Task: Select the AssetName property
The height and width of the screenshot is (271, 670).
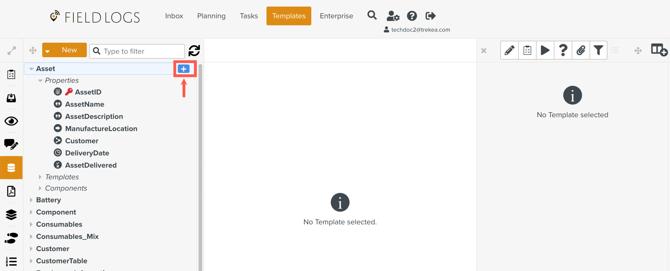Action: tap(84, 104)
